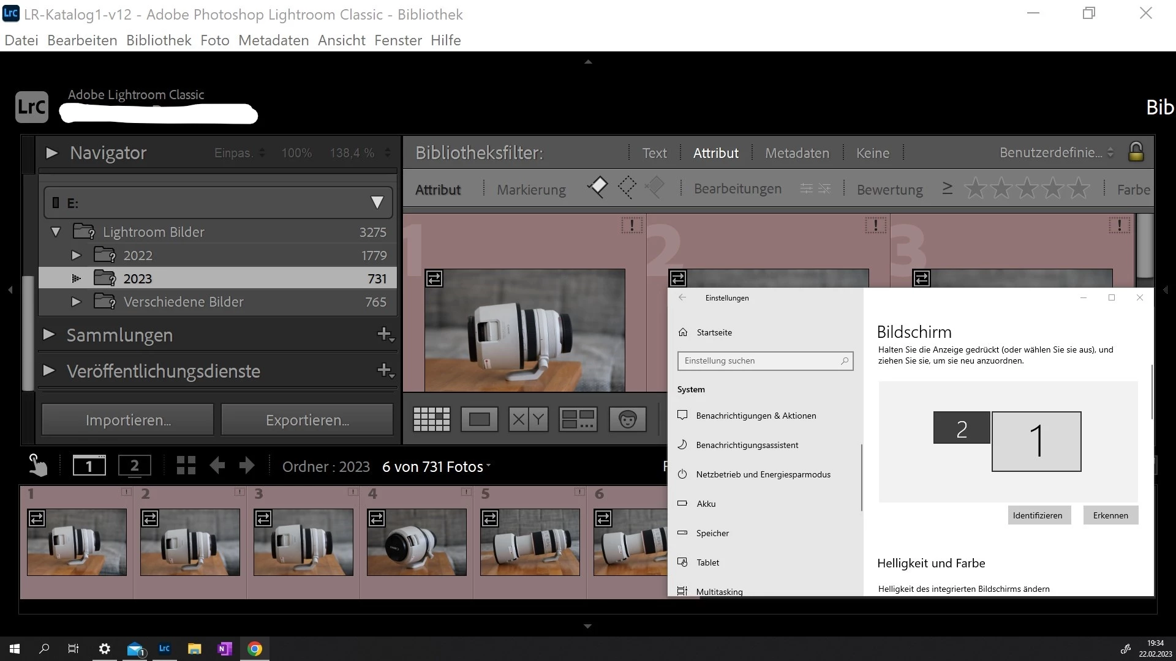This screenshot has height=661, width=1176.
Task: Open People face view icon
Action: (x=627, y=420)
